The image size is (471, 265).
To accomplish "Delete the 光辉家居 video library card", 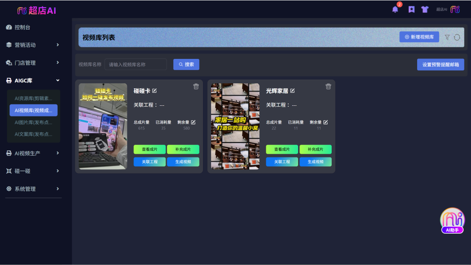I will 328,86.
